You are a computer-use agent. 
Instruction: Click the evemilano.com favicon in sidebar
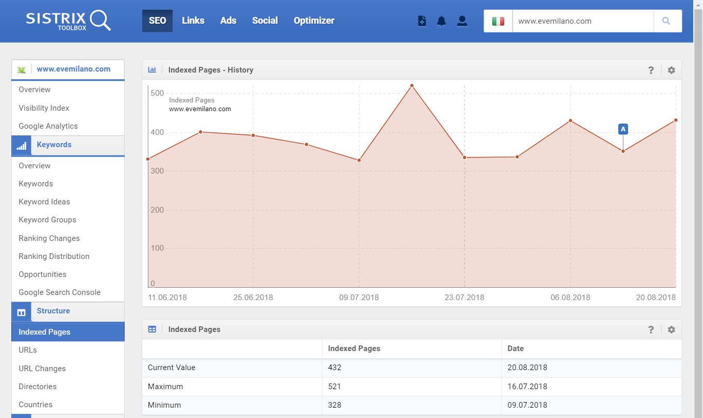21,69
